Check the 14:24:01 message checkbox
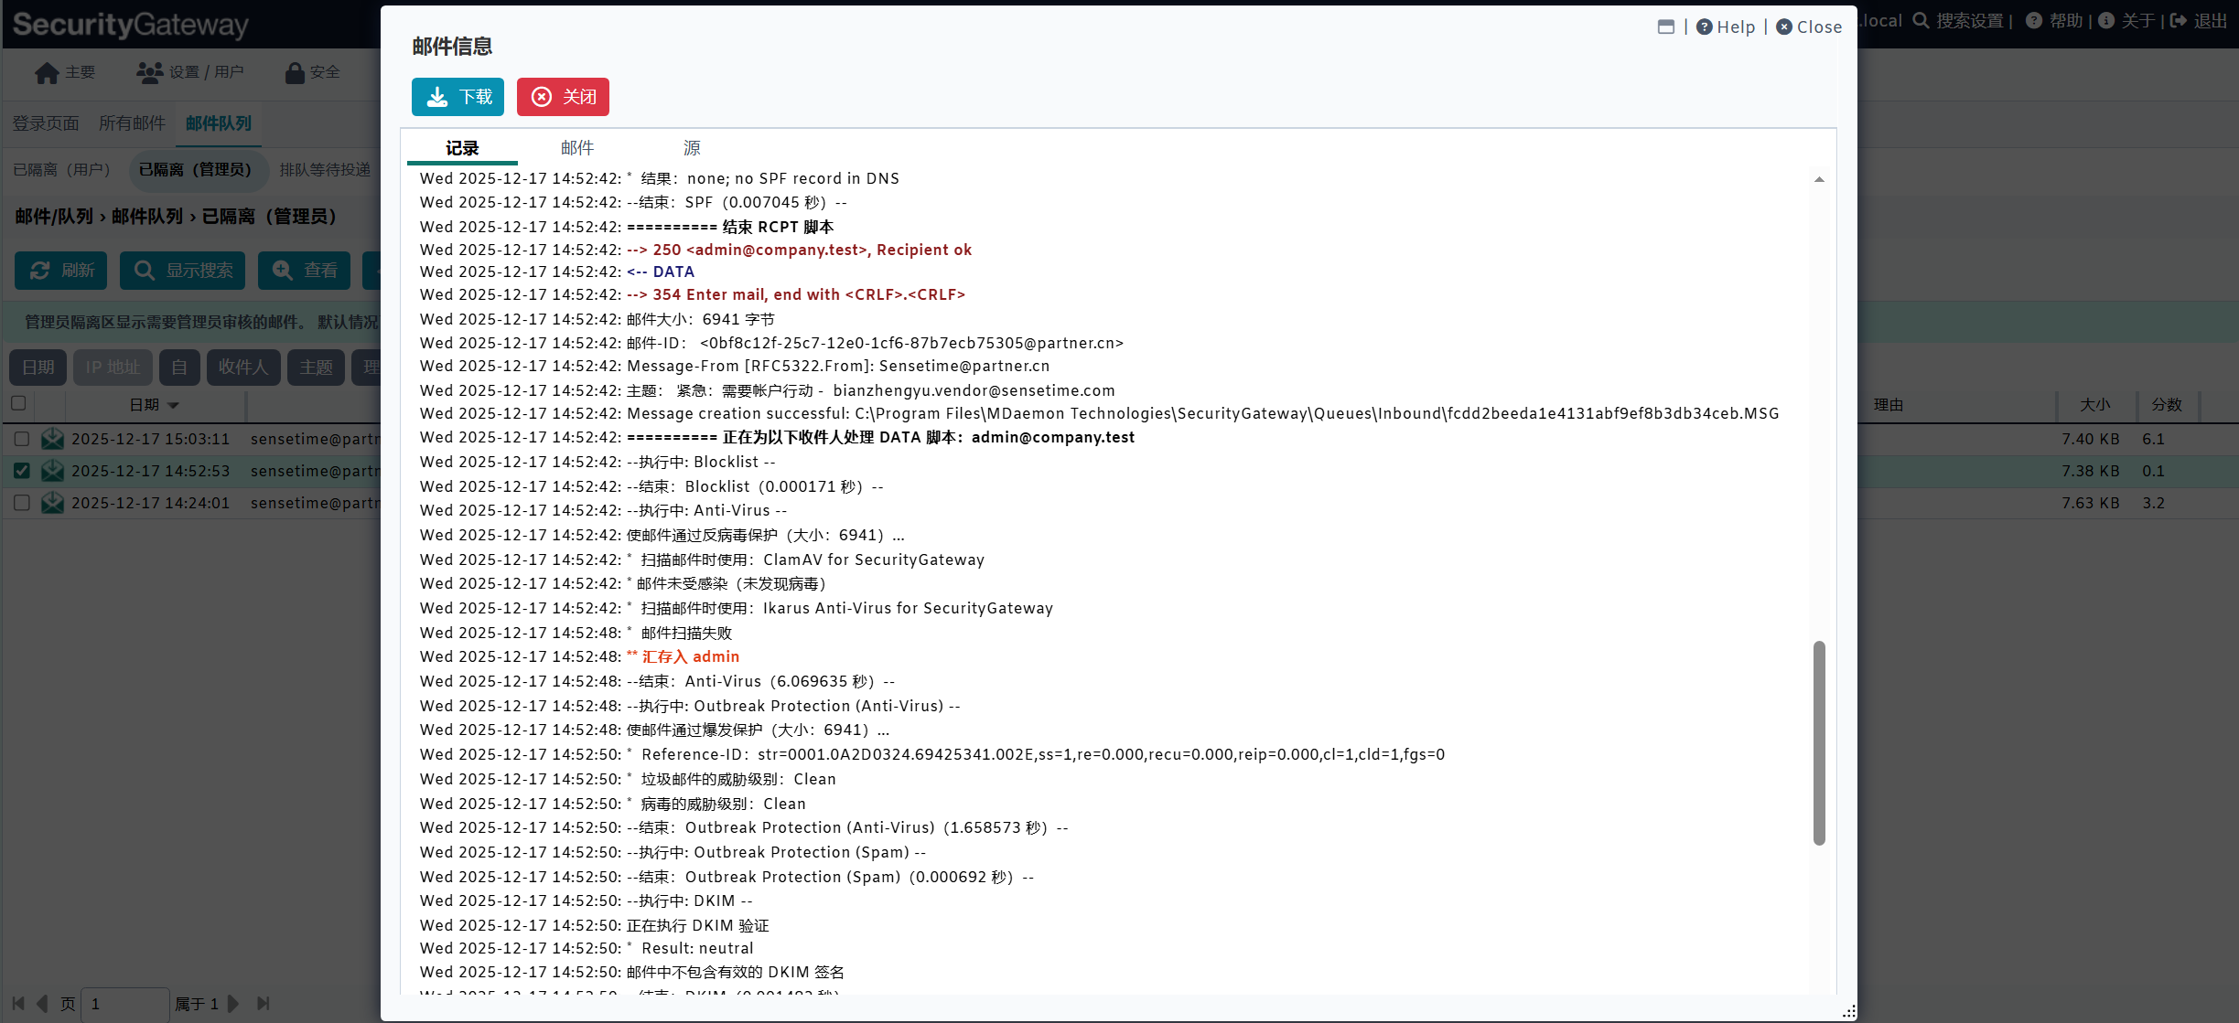 tap(22, 503)
